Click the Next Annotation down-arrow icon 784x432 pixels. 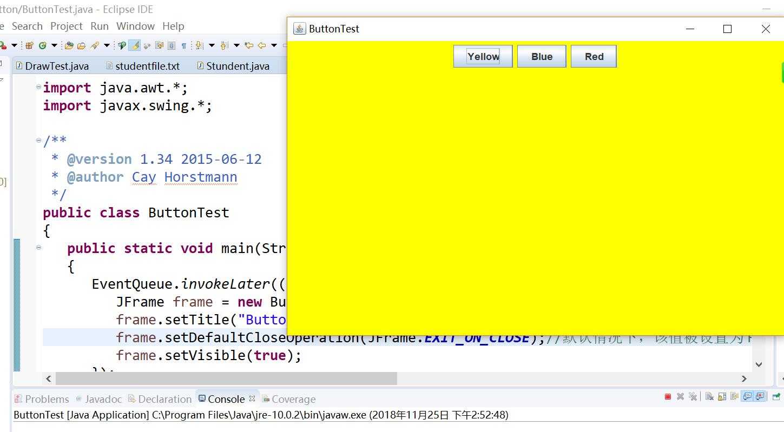(199, 45)
